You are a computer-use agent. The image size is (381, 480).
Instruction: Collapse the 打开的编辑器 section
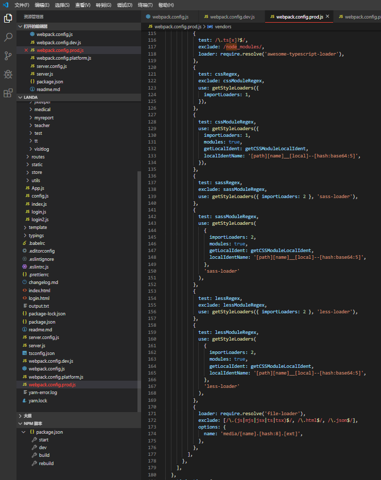79,26
